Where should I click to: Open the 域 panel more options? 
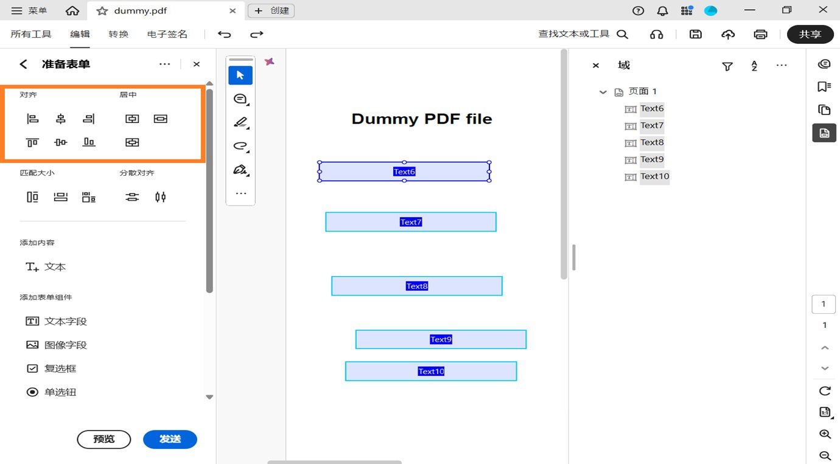782,66
